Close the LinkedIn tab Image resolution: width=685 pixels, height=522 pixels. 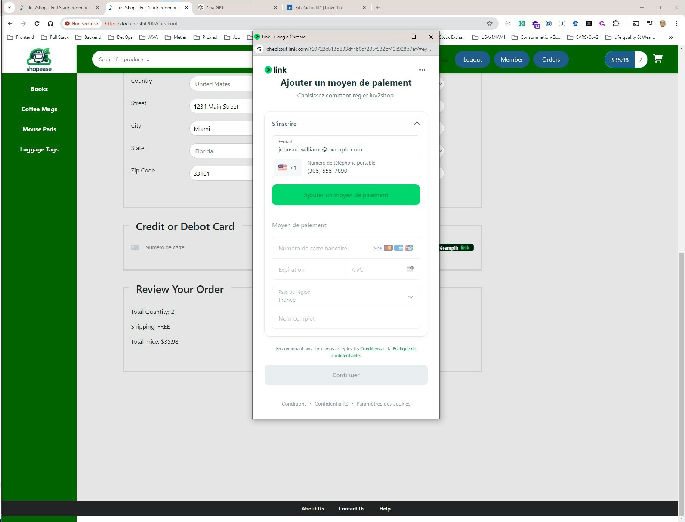tap(364, 7)
